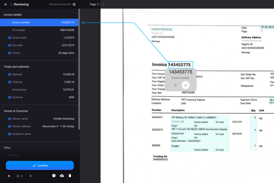
Task: Delete document with trash icon
Action: [70, 175]
